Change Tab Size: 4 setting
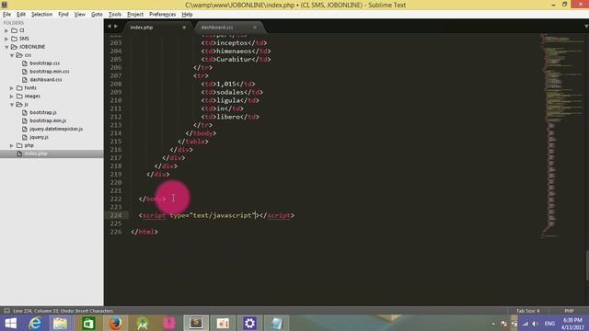 coord(527,311)
